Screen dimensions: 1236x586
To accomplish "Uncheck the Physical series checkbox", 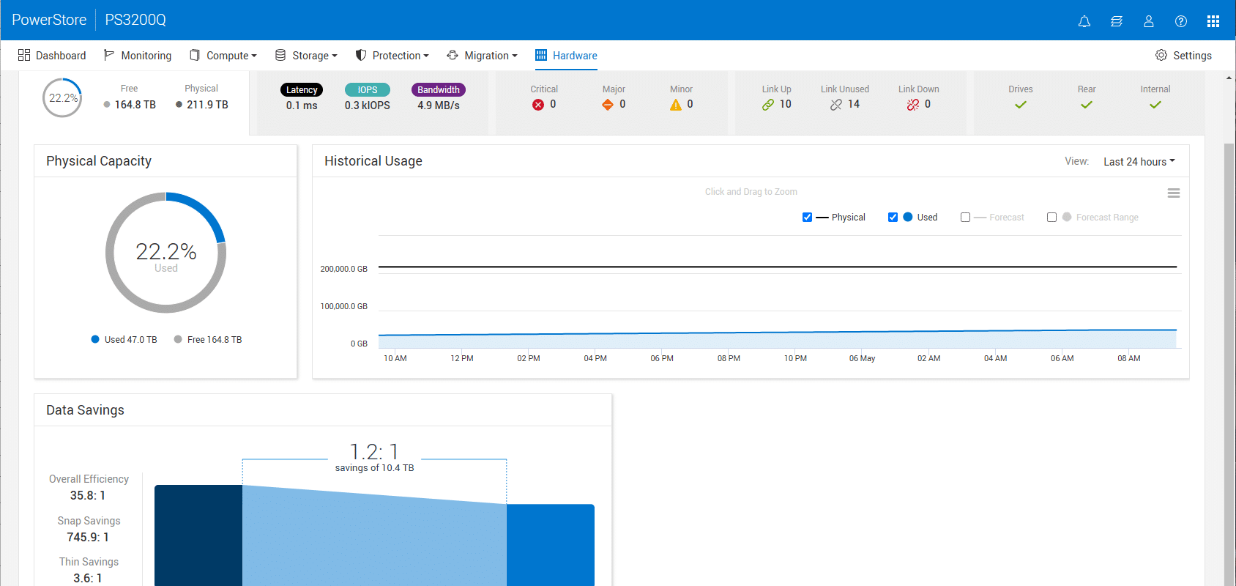I will click(x=807, y=218).
